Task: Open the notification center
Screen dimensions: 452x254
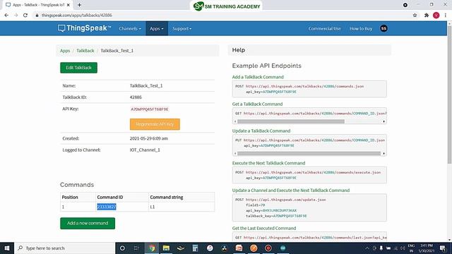Action: click(x=443, y=248)
